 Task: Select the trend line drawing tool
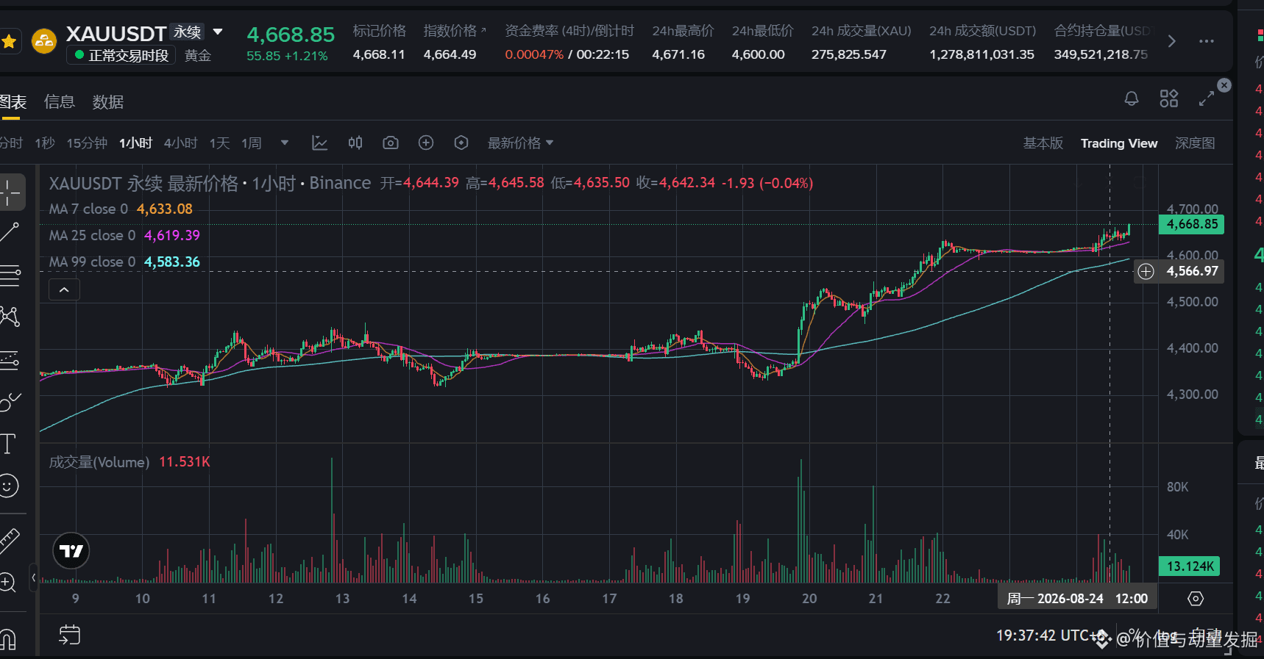10,234
